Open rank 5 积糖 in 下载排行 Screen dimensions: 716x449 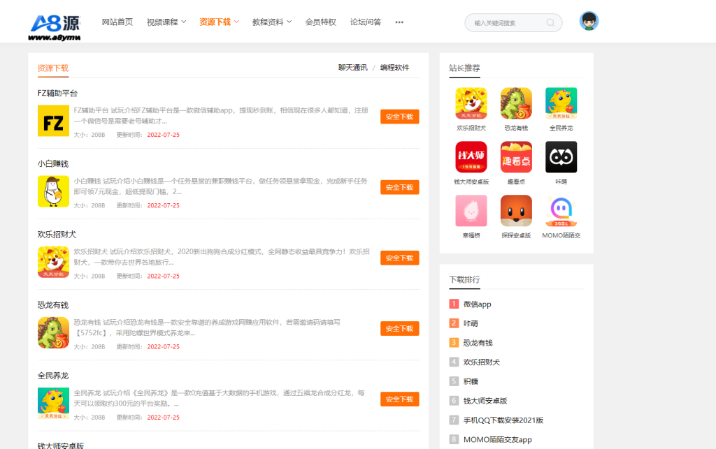(471, 381)
